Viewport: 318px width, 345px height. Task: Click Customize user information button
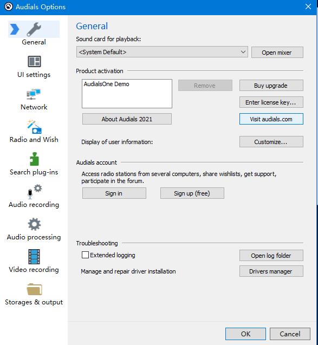pyautogui.click(x=271, y=142)
